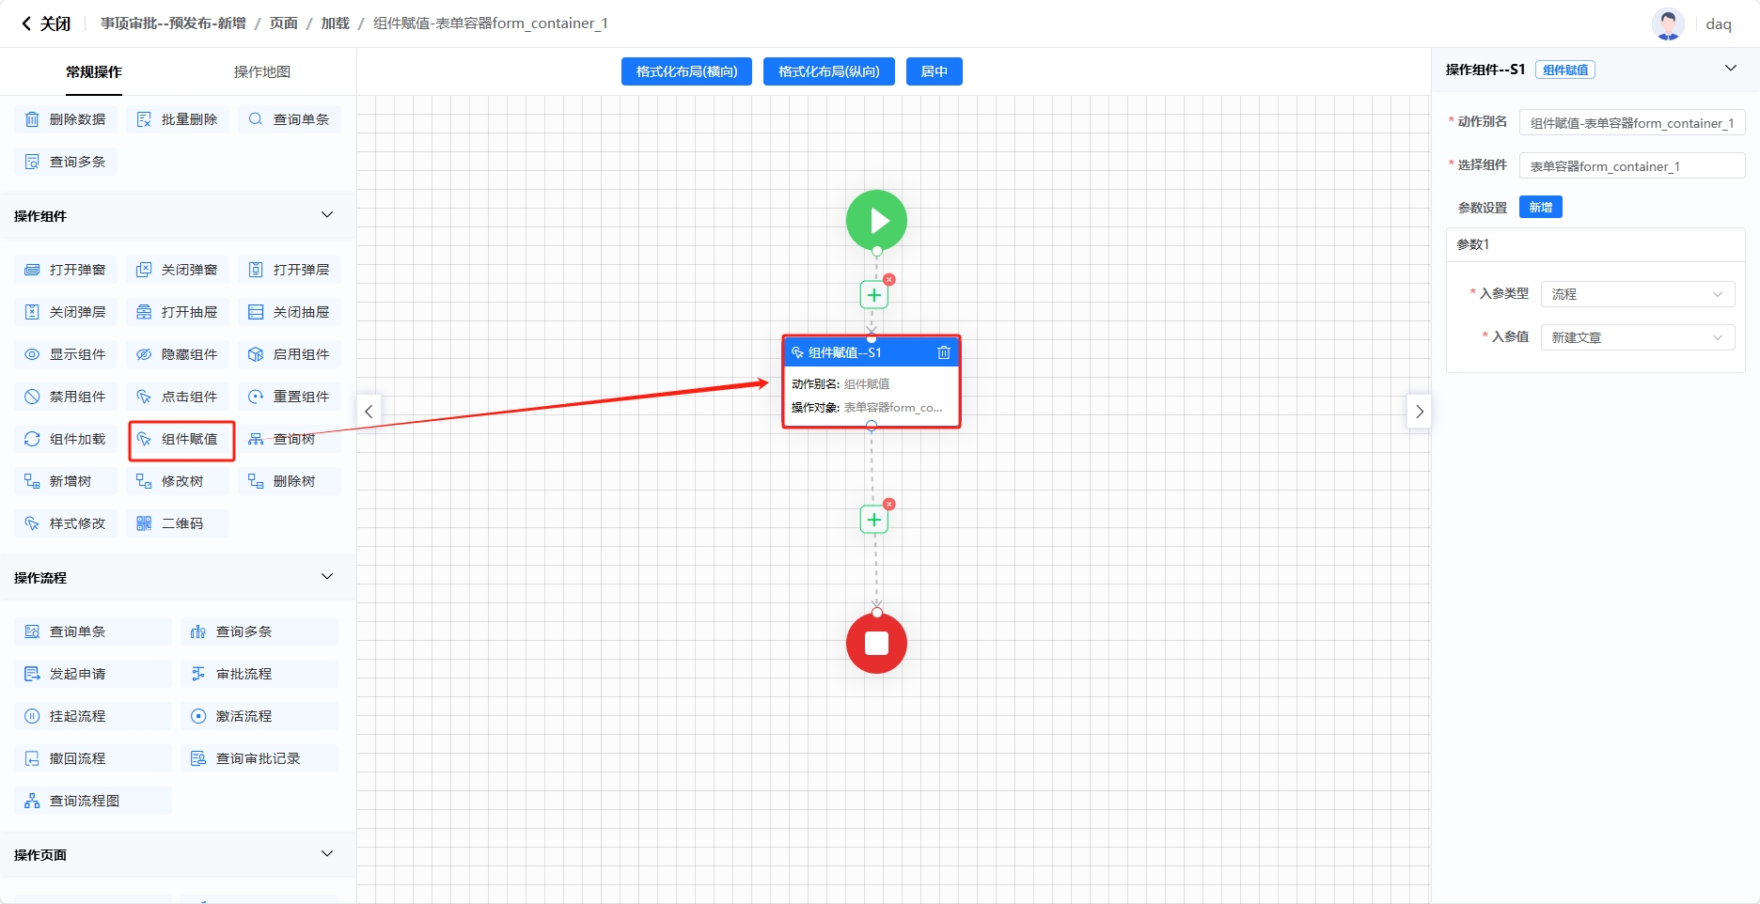Screen dimensions: 1760x904
Task: Remove the lower plus node via red x
Action: click(x=889, y=505)
